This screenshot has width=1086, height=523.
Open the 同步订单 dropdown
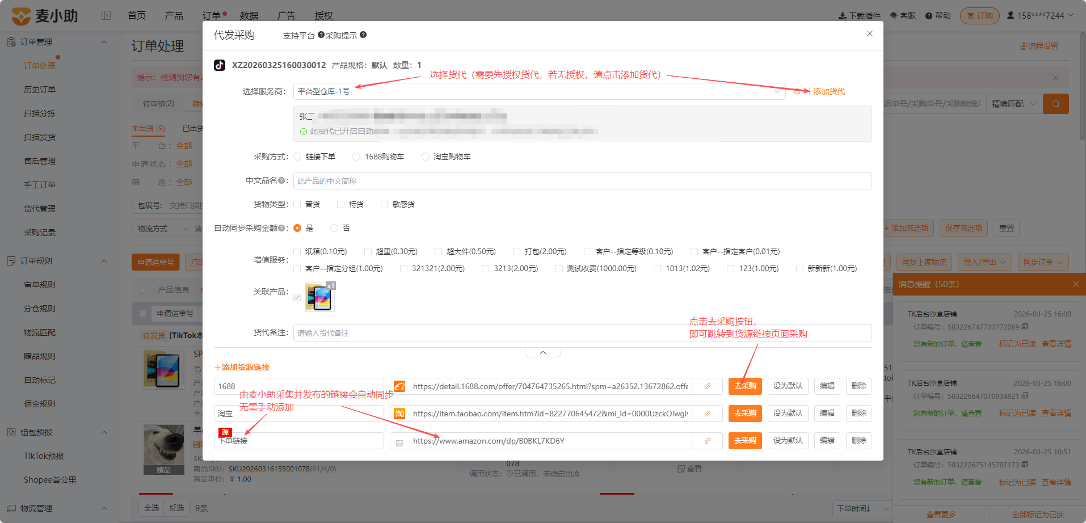coord(1043,262)
